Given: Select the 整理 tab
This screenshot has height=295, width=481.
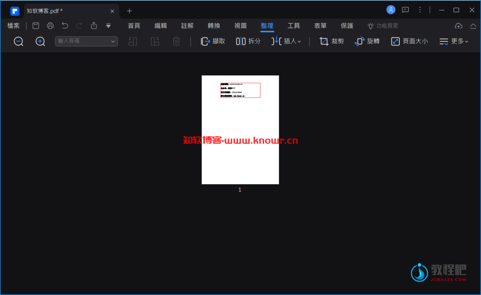Looking at the screenshot, I should click(x=267, y=26).
